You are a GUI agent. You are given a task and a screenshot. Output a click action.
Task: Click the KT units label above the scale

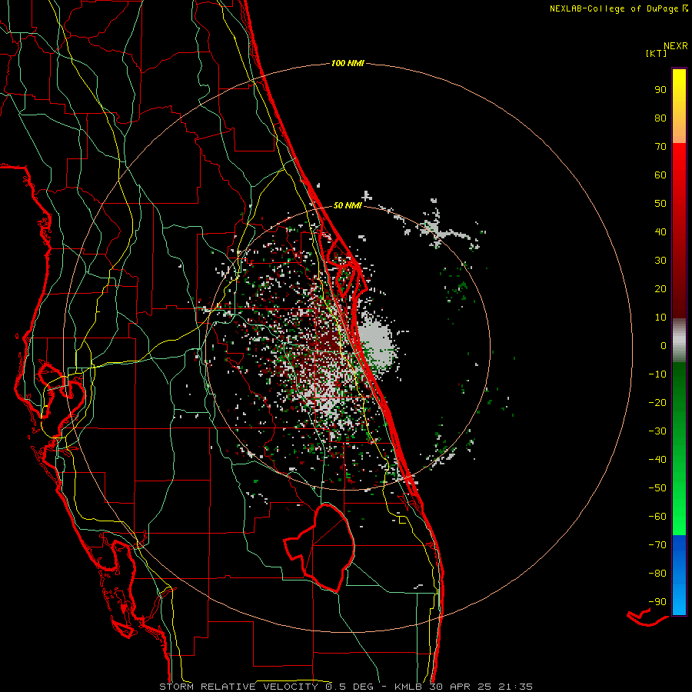pyautogui.click(x=657, y=53)
